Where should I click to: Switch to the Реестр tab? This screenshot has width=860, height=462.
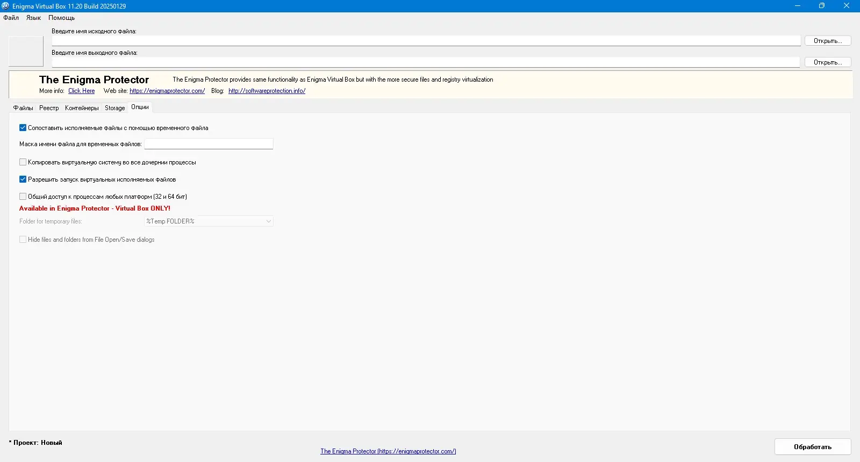pos(49,108)
